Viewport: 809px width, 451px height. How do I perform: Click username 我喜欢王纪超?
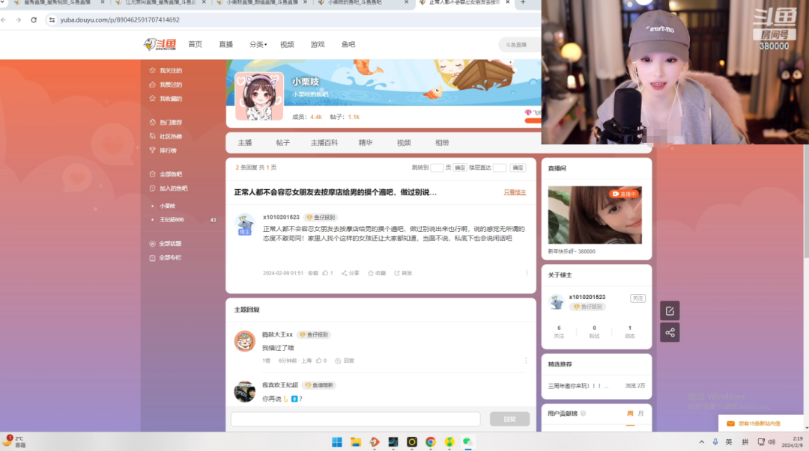(279, 385)
